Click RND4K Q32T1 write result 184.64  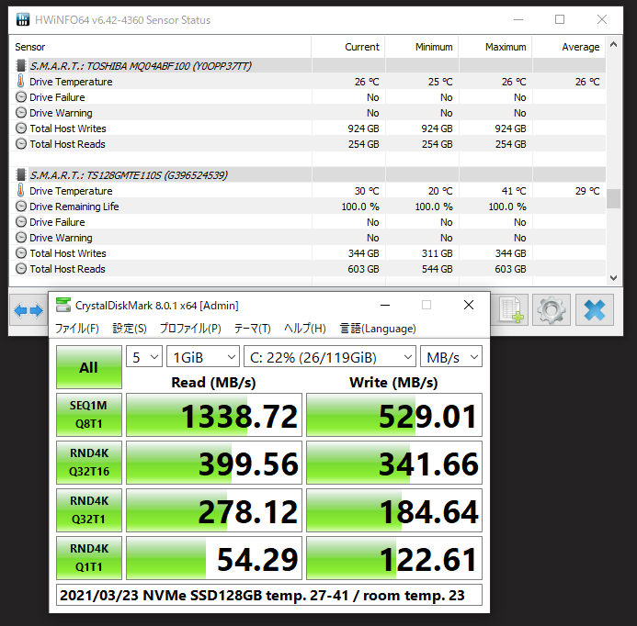(x=394, y=510)
